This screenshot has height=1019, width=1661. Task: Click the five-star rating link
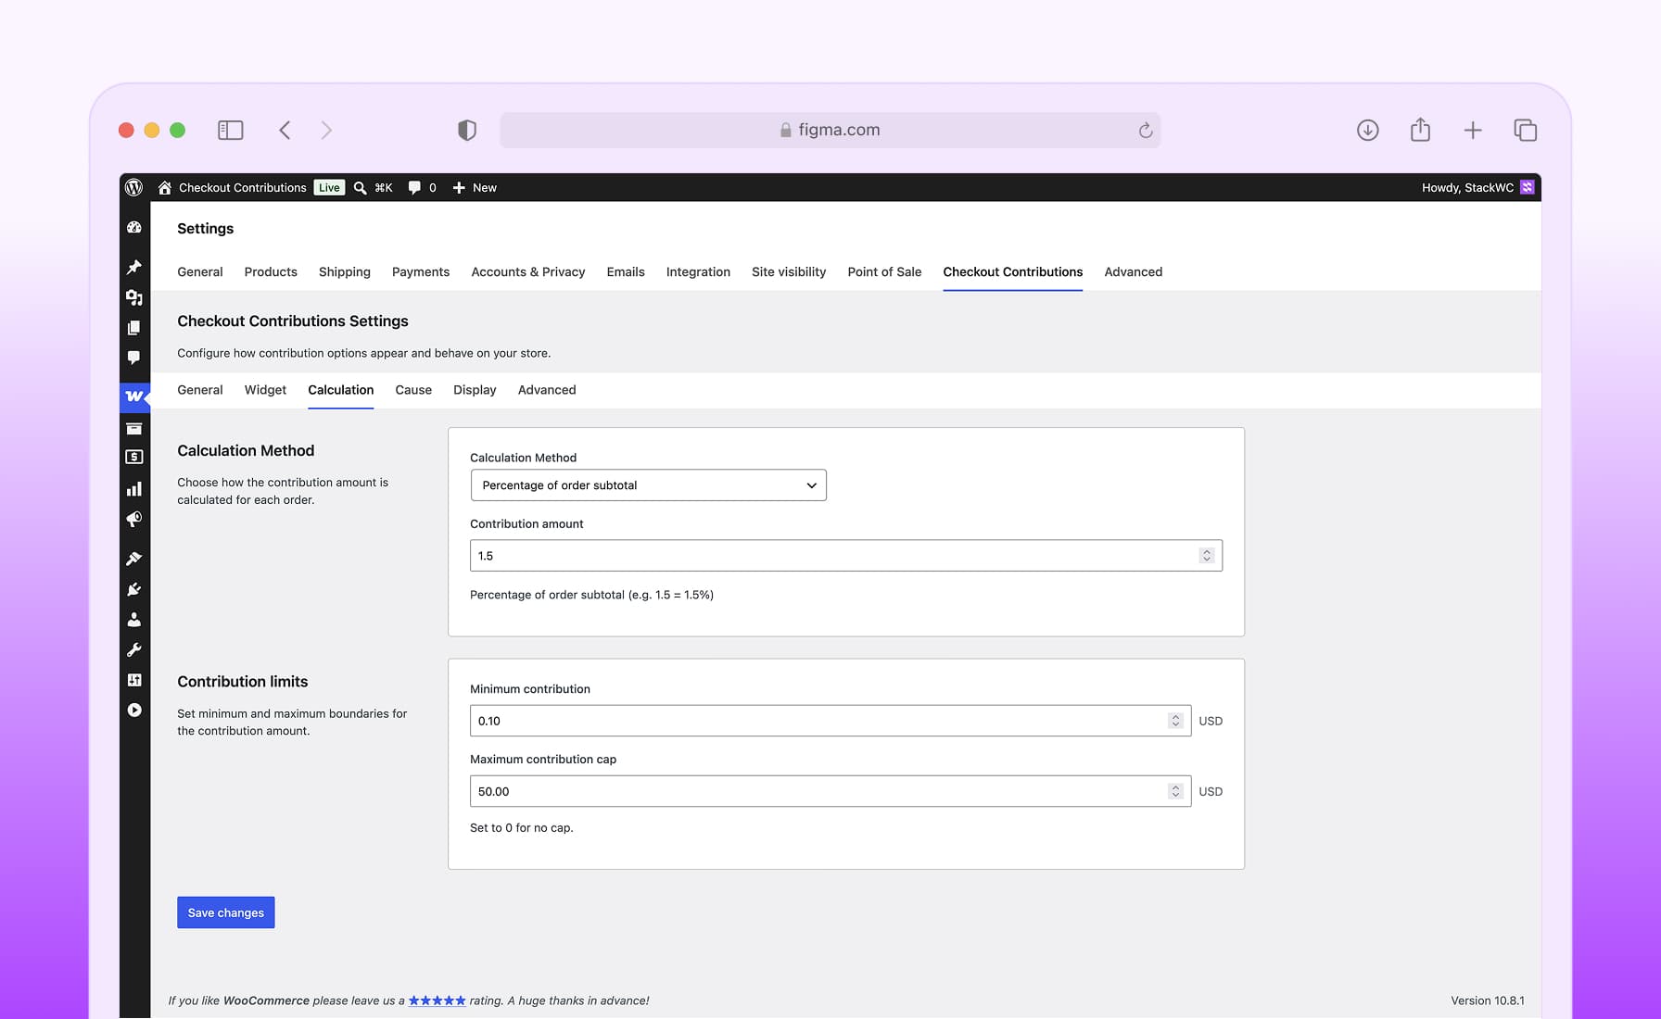click(437, 1000)
